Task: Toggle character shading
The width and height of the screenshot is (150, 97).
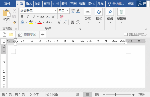Action: [x=72, y=22]
